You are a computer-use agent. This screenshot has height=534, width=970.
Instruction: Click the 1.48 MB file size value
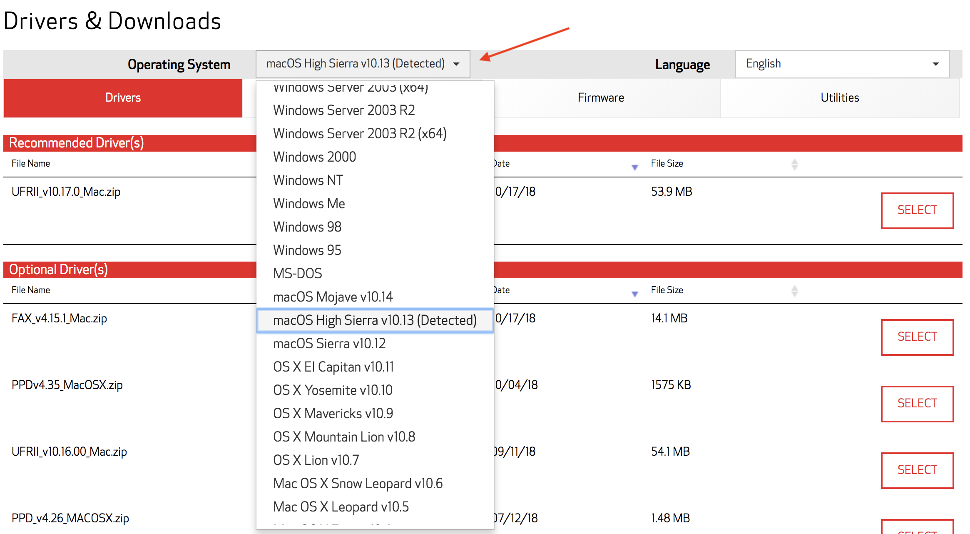tap(670, 518)
